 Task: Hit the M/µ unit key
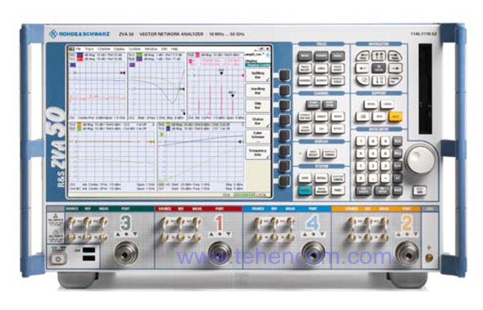pyautogui.click(x=397, y=154)
